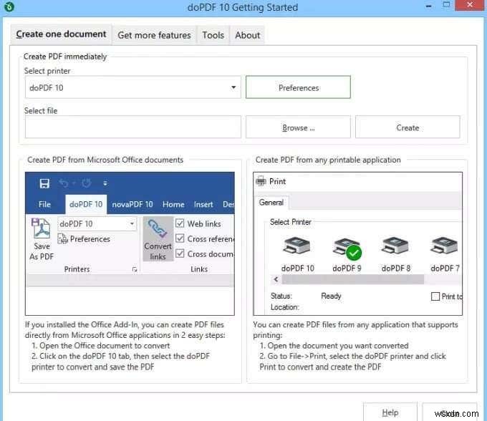Click the Create button
This screenshot has width=487, height=421.
point(408,127)
